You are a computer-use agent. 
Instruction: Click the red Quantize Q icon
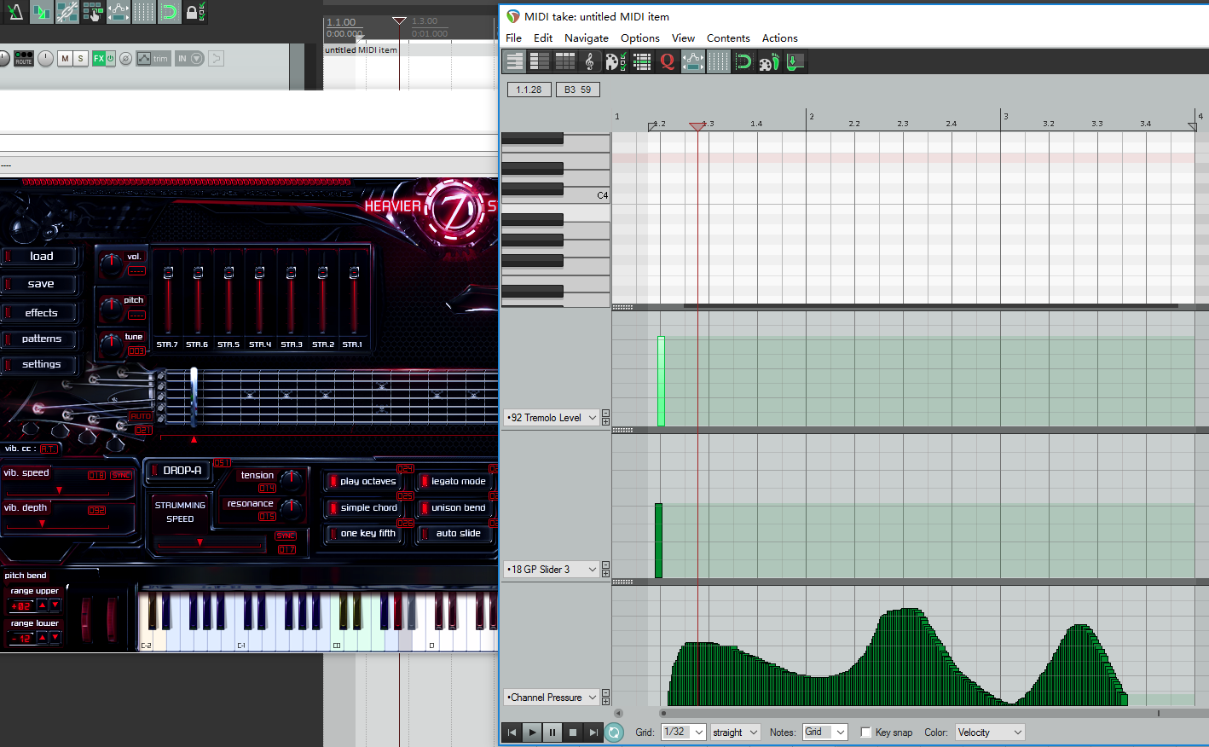pyautogui.click(x=667, y=61)
